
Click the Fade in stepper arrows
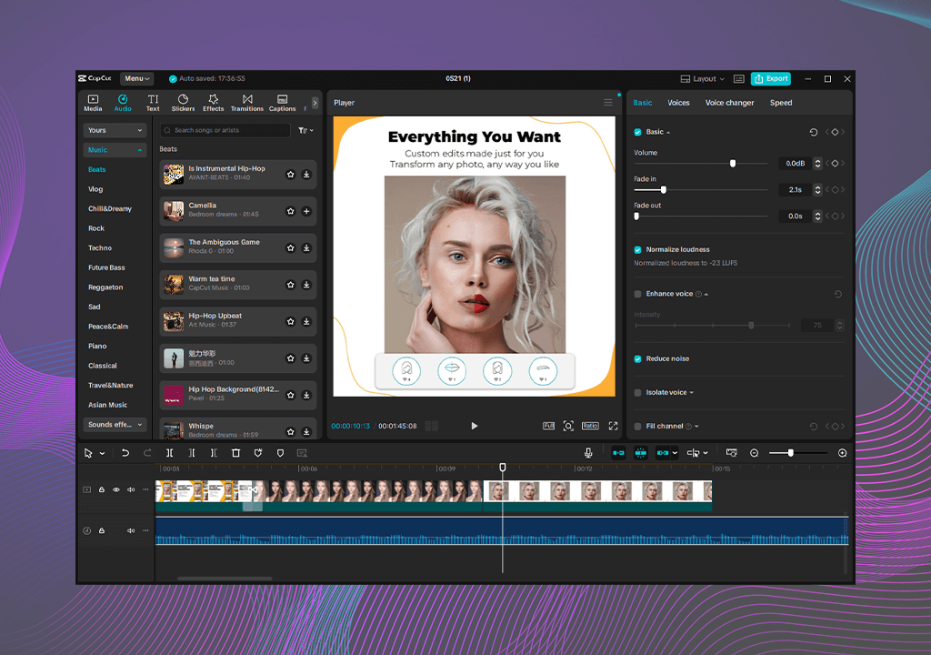tap(817, 189)
